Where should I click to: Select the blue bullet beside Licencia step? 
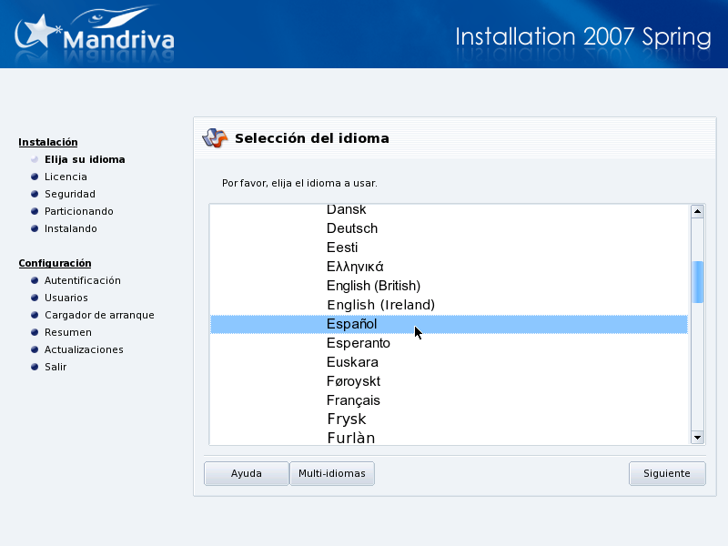click(34, 177)
